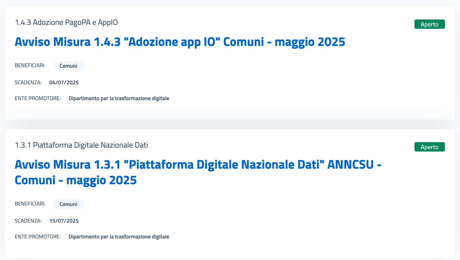Click the deadline date 15/07/2025
The height and width of the screenshot is (260, 460).
tap(64, 221)
